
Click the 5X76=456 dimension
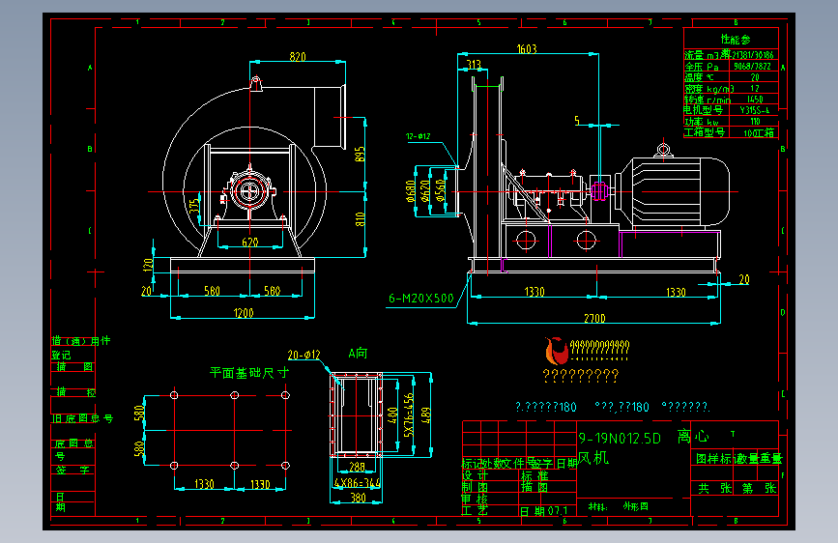(409, 415)
